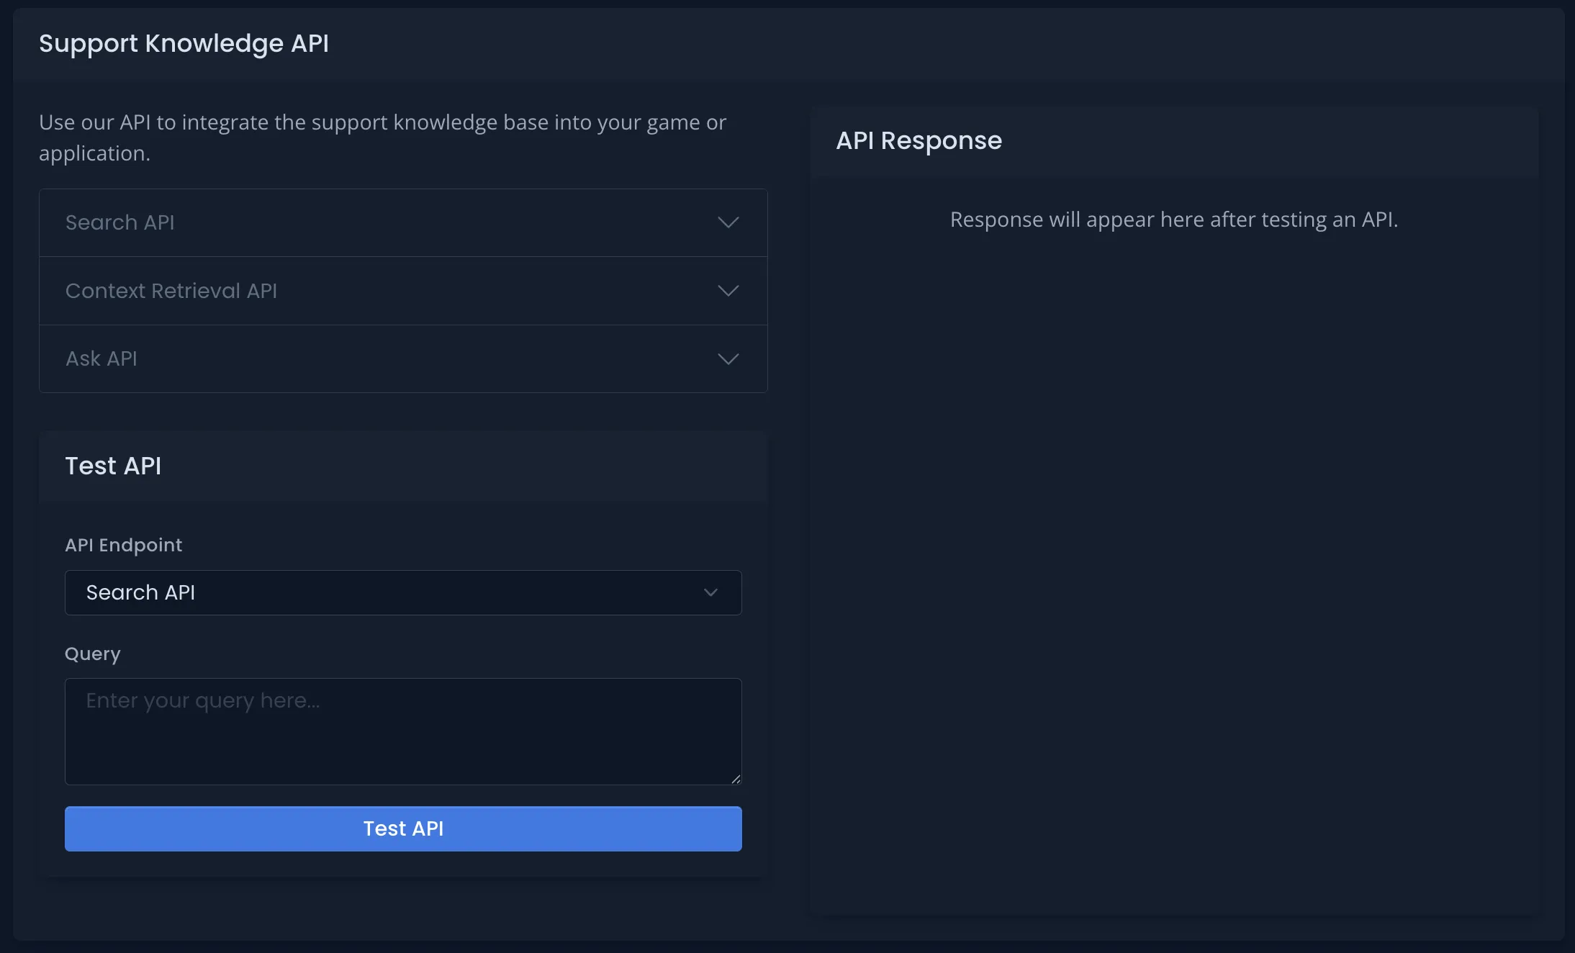1575x953 pixels.
Task: Expand the Search API accordion chevron
Action: (728, 222)
